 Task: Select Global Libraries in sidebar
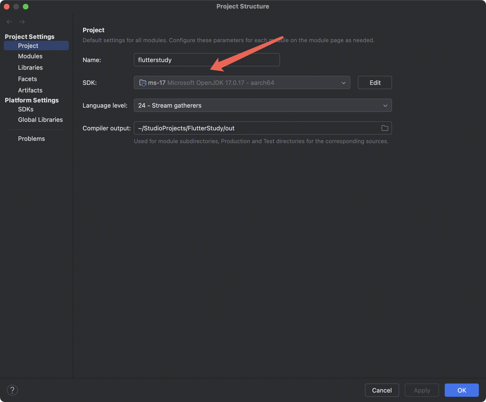(40, 120)
